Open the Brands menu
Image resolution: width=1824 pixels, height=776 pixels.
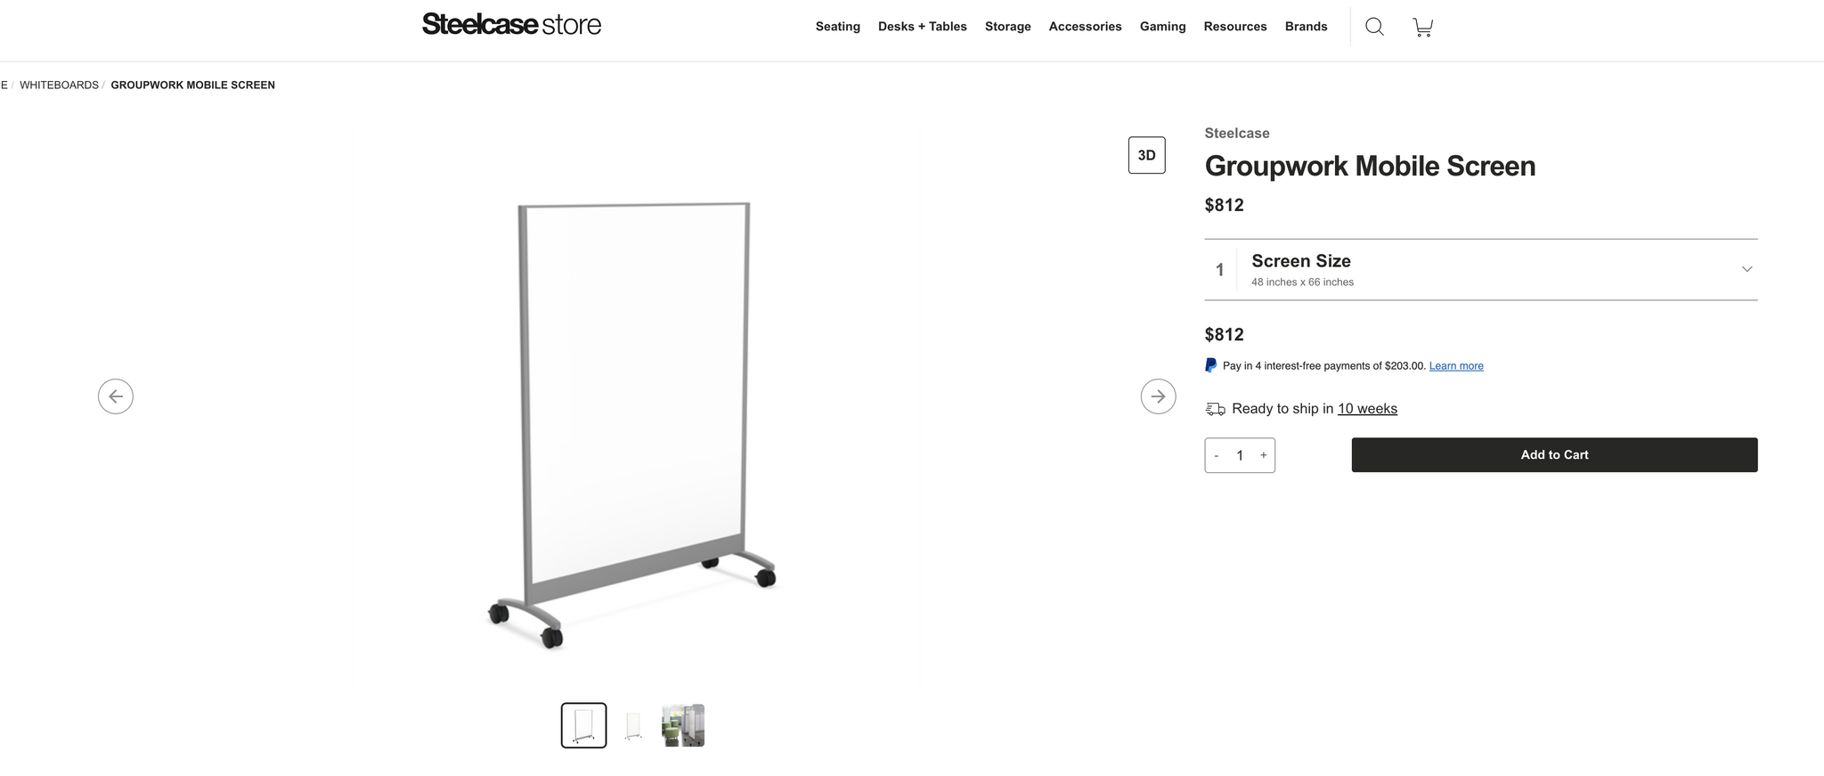pos(1306,27)
